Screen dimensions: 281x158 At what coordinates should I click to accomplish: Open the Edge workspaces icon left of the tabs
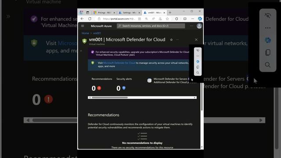(82, 13)
